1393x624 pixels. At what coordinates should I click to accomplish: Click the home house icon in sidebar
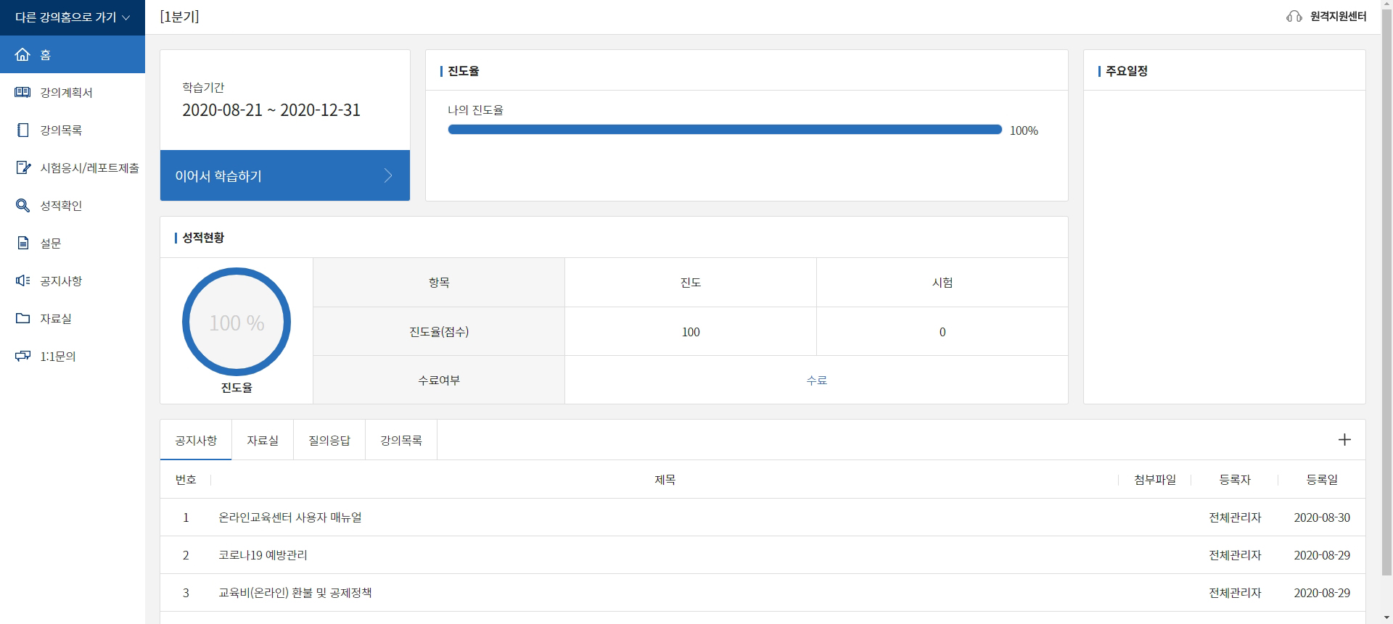click(22, 54)
